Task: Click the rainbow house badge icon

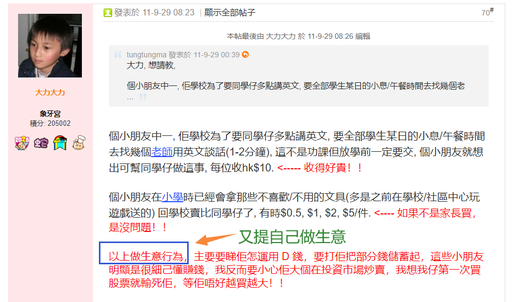Action: [x=60, y=143]
